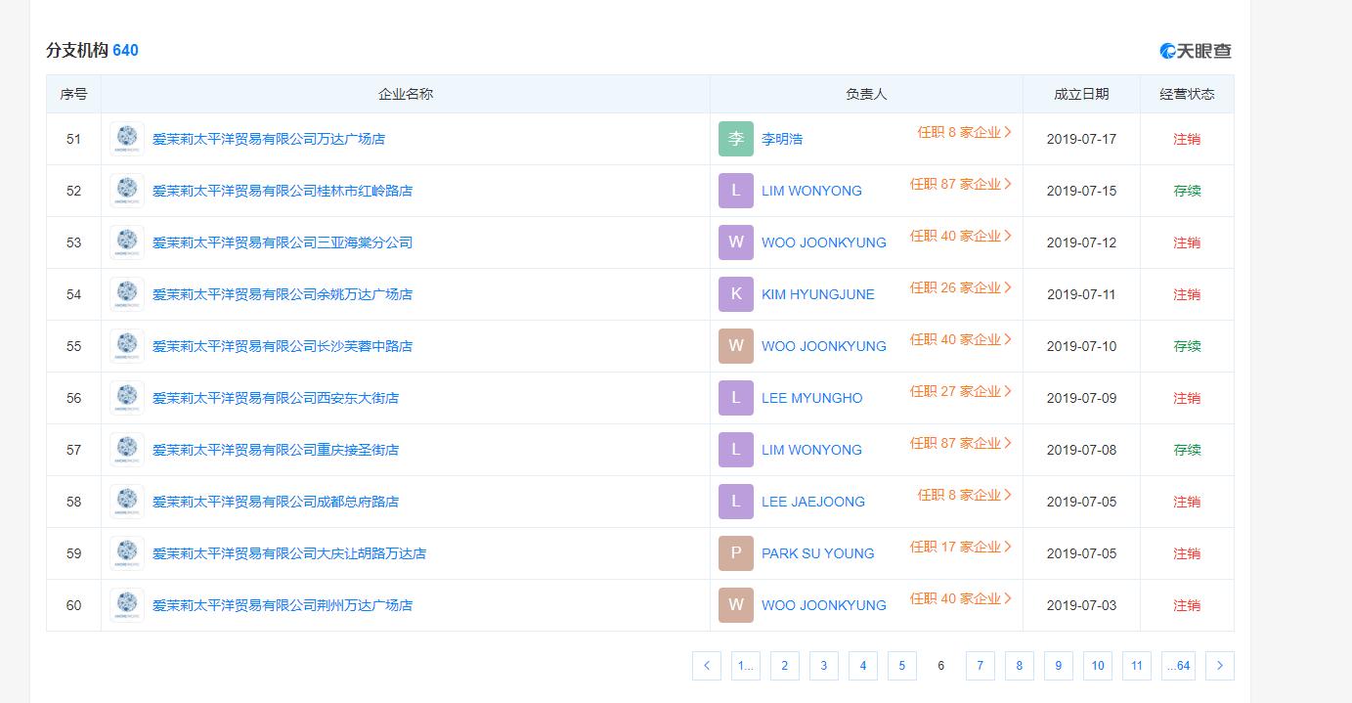The image size is (1352, 703).
Task: Click the avatar icon showing 李
Action: [735, 138]
